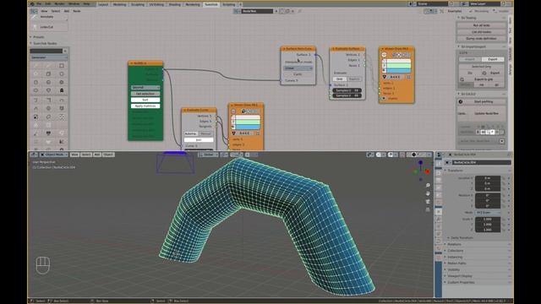Click the viewport zoom magnifier icon
Screen dimensions: 541x304
pos(428,186)
